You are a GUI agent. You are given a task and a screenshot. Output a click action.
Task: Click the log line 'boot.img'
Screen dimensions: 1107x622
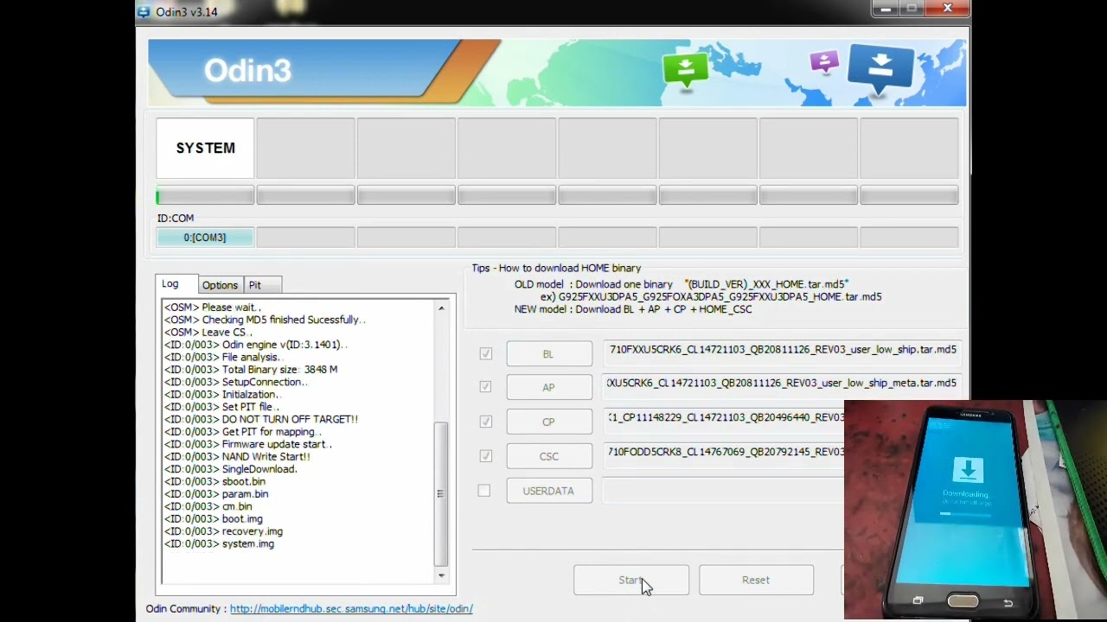(214, 519)
